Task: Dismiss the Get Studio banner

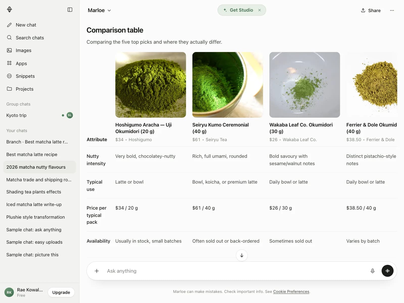Action: point(259,10)
